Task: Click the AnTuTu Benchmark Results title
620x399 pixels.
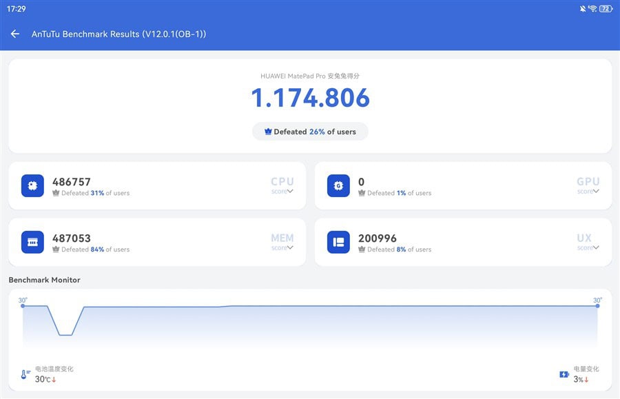Action: click(x=118, y=34)
